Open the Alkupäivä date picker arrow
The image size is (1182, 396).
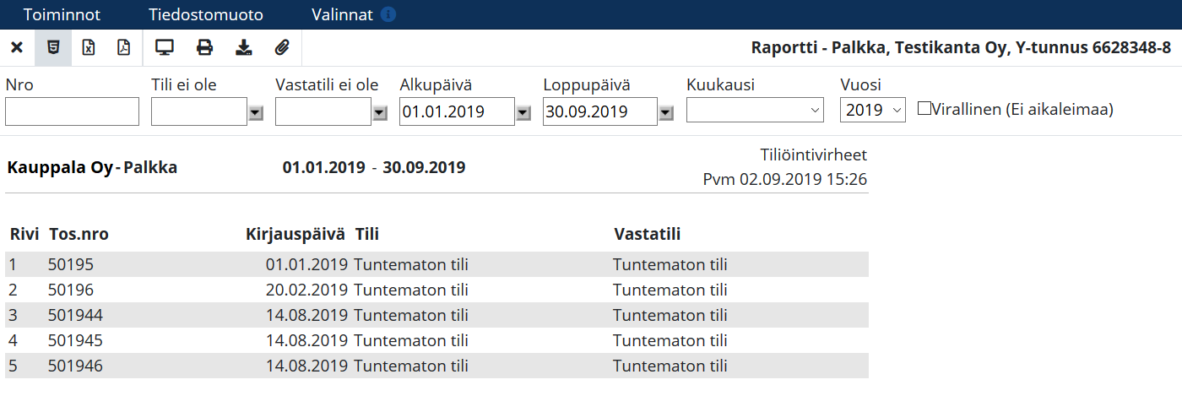[x=523, y=112]
